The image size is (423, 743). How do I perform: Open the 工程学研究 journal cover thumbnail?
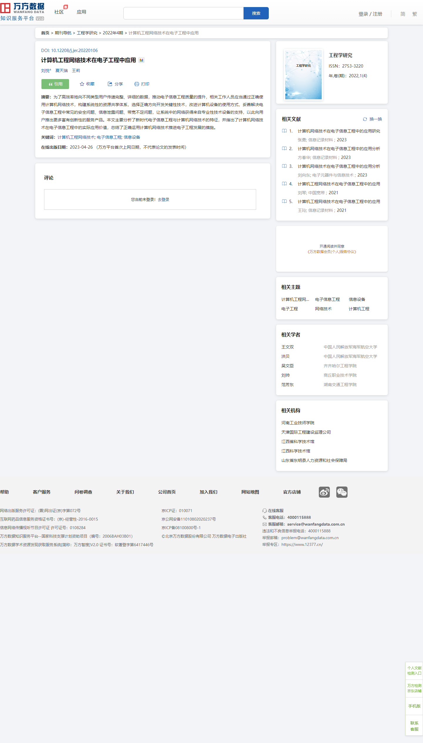pyautogui.click(x=303, y=75)
